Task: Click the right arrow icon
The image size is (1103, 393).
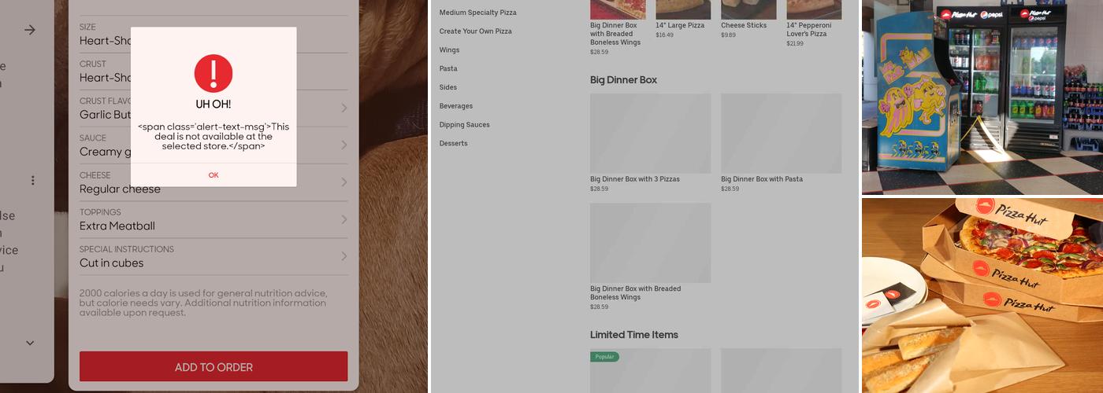Action: coord(30,30)
